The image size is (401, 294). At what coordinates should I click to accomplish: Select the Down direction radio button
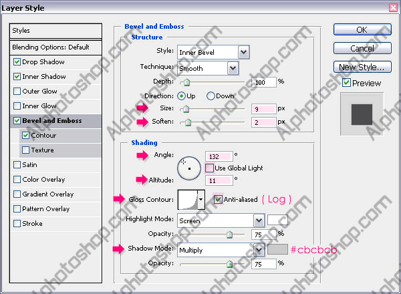(211, 96)
